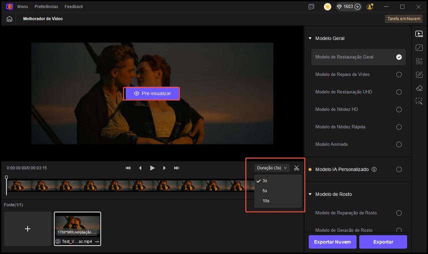
Task: Show info for Modelo IA Personalizado
Action: 374,169
